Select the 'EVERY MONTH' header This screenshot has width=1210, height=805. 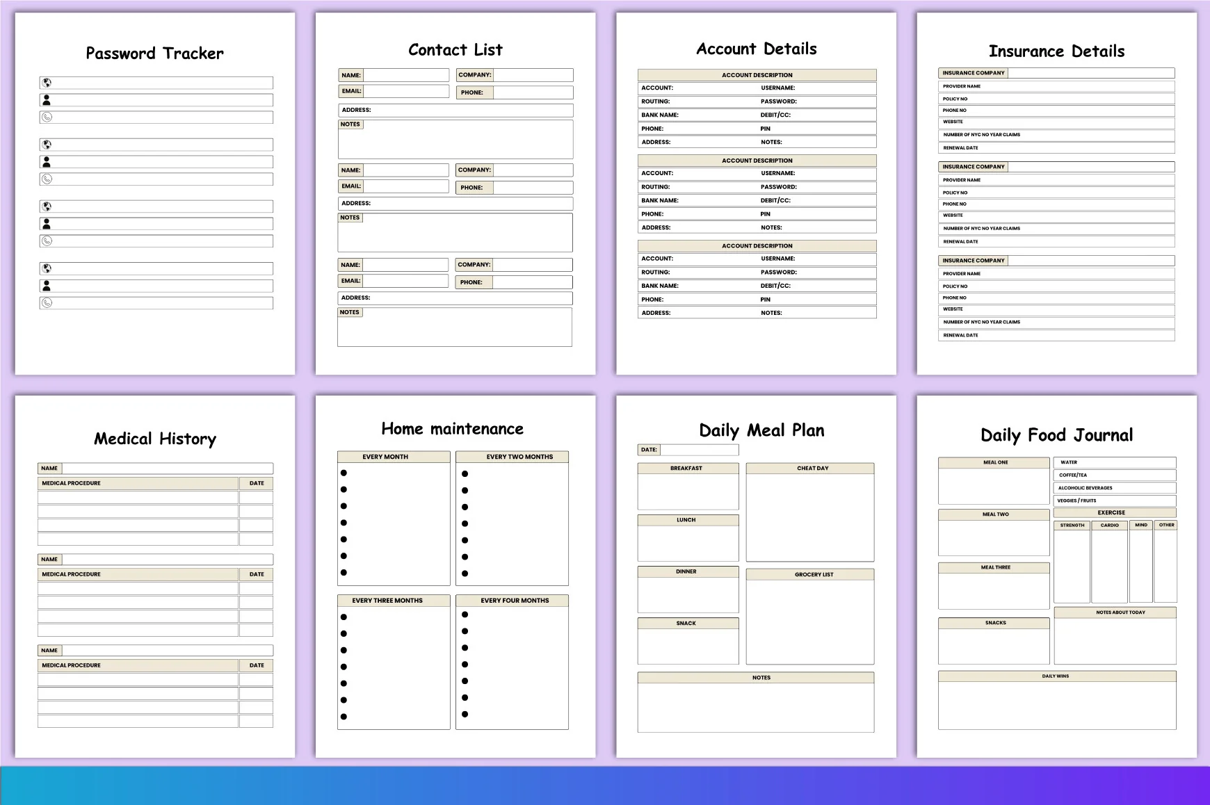pyautogui.click(x=394, y=457)
